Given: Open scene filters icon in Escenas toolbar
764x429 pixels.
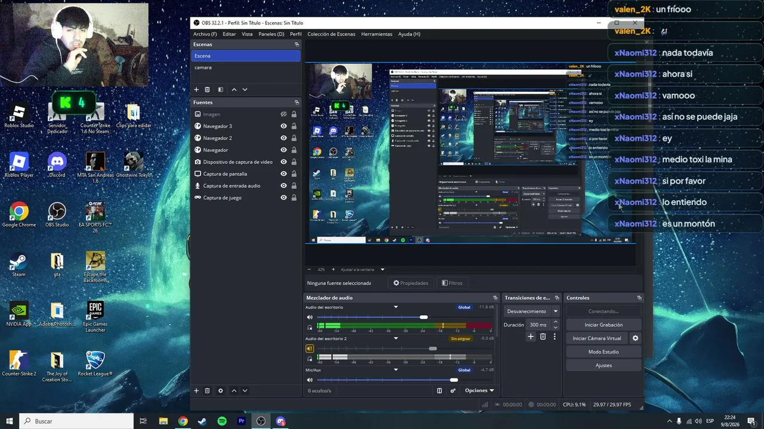Looking at the screenshot, I should 220,89.
